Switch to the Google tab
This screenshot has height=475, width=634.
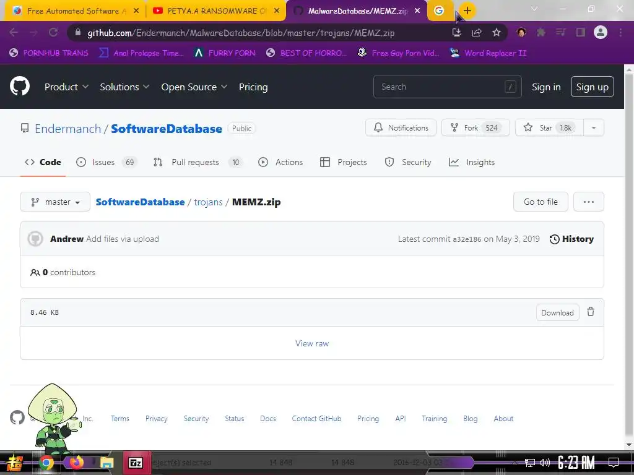(x=439, y=11)
